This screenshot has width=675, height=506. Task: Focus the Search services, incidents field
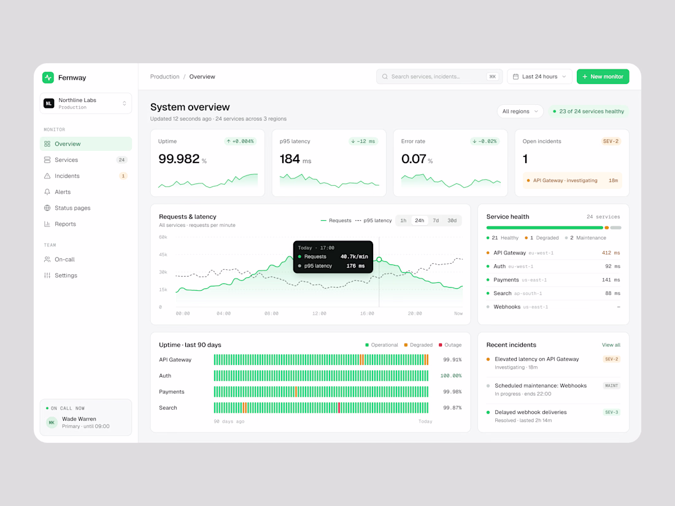point(439,77)
